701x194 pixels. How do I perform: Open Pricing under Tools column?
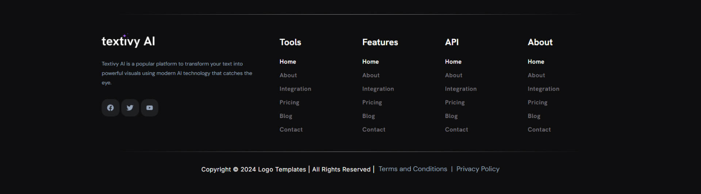click(x=289, y=103)
